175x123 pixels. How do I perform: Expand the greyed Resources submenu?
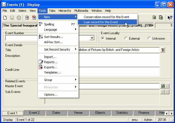click(x=58, y=87)
